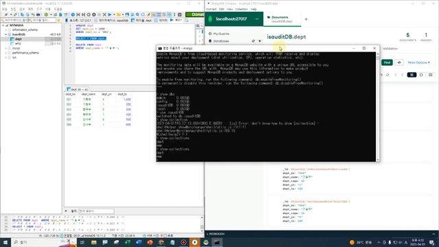
Task: Click the print icon in HeidiSQL toolbar
Action: 38,14
